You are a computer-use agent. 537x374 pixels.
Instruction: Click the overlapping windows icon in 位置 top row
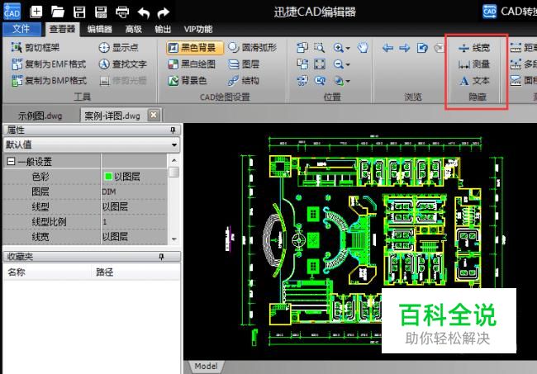(x=302, y=48)
